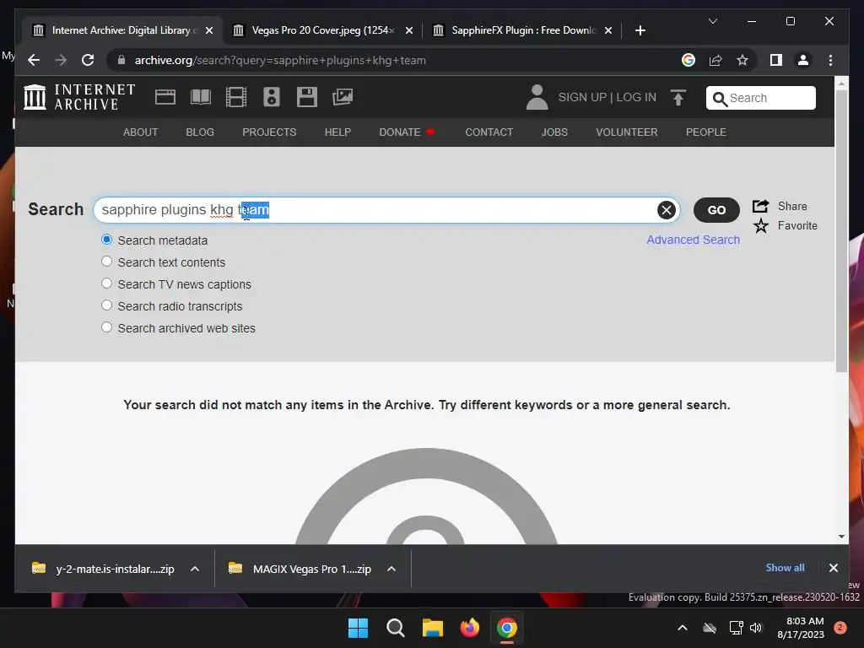Open the JOBS menu item
This screenshot has width=864, height=648.
(554, 132)
